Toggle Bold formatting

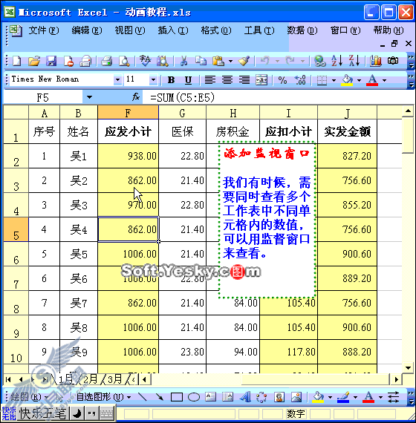point(171,80)
